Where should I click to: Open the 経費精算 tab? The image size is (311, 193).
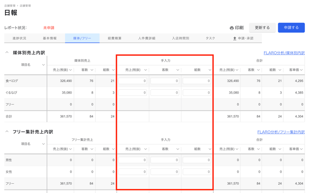(x=115, y=38)
